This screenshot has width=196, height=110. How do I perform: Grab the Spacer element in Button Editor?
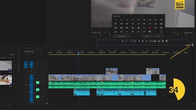click(x=161, y=32)
